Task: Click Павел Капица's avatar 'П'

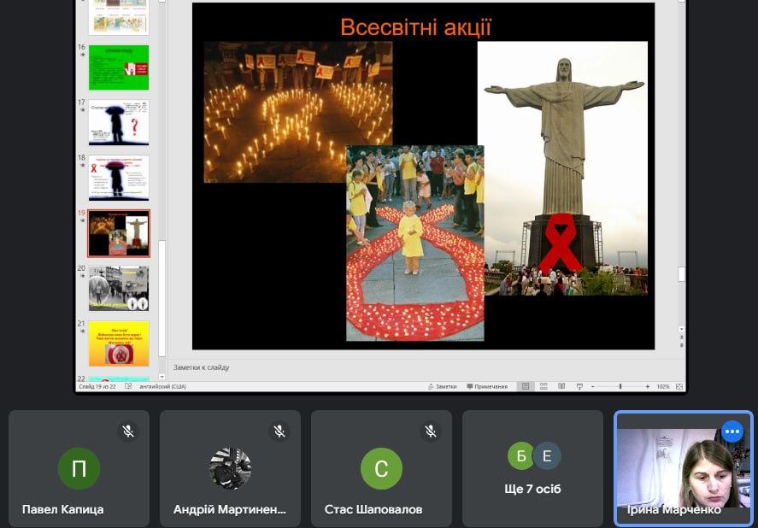Action: point(79,468)
